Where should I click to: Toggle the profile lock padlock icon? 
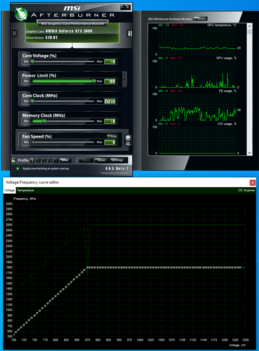click(x=13, y=160)
